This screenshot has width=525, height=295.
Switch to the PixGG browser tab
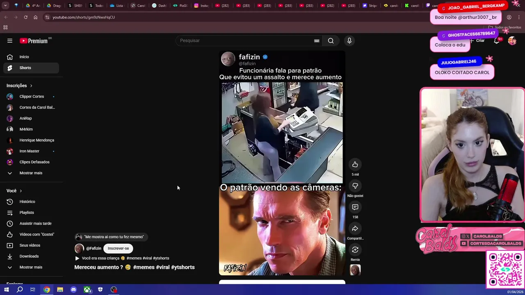click(180, 6)
